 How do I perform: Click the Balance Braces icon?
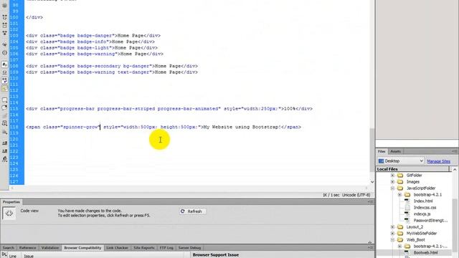tap(5, 53)
